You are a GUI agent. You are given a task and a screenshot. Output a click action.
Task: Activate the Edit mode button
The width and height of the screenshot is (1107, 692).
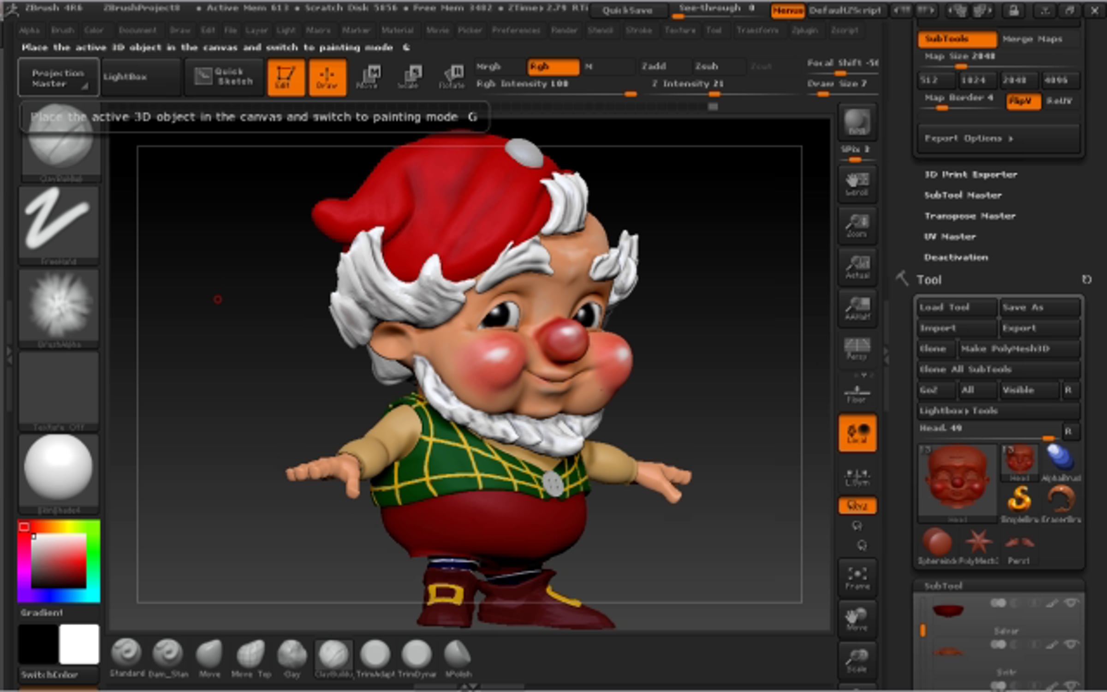[286, 77]
